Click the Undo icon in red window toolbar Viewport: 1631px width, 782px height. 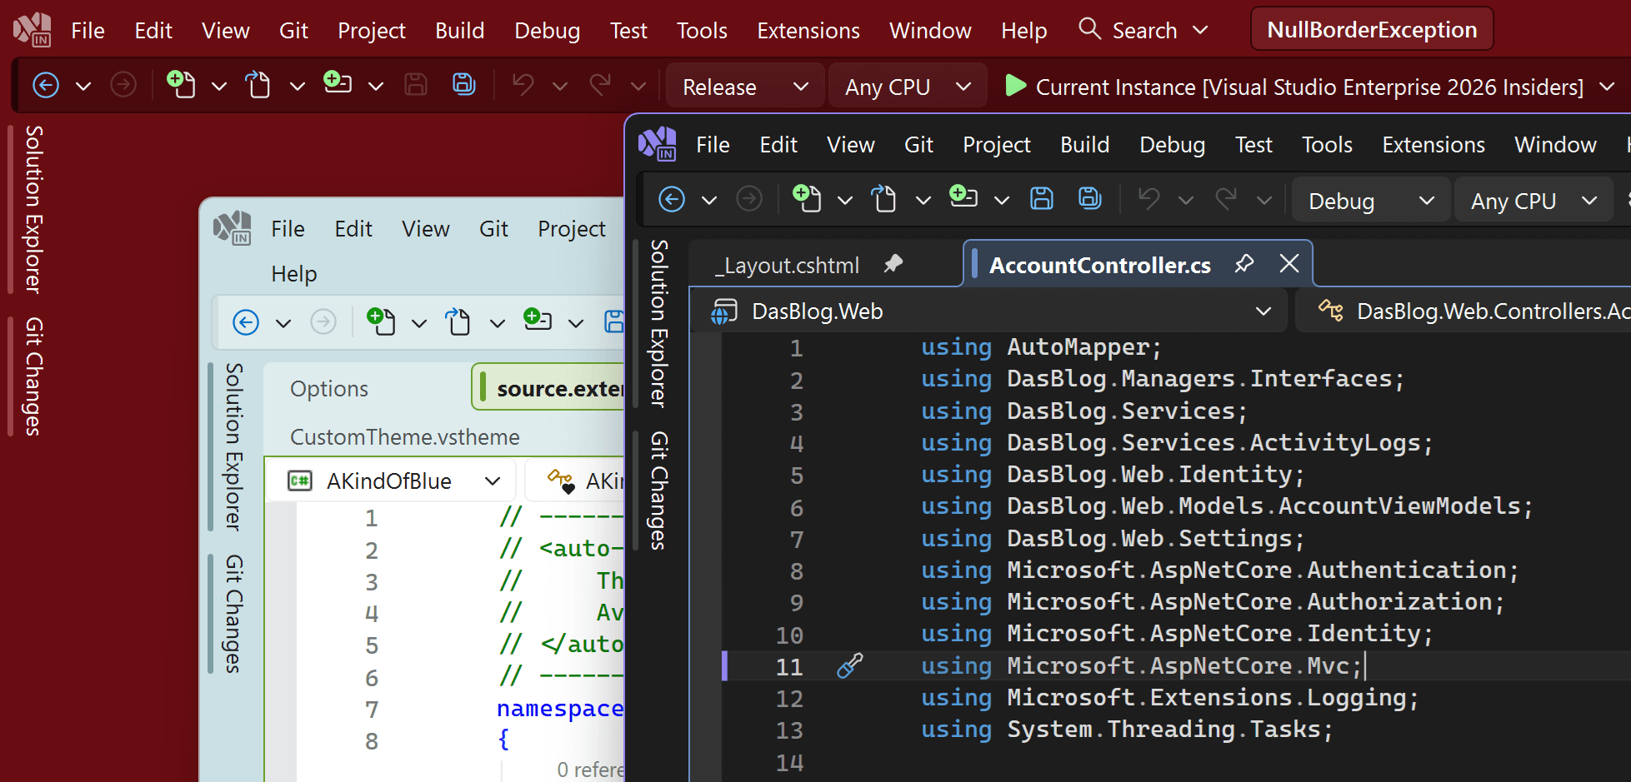tap(523, 85)
